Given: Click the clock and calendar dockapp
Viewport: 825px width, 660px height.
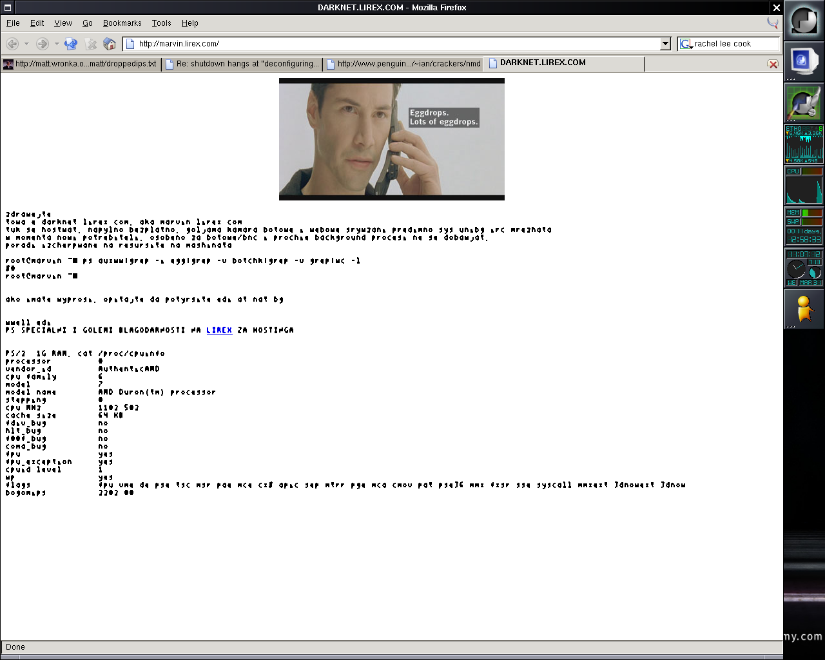Looking at the screenshot, I should coord(804,268).
